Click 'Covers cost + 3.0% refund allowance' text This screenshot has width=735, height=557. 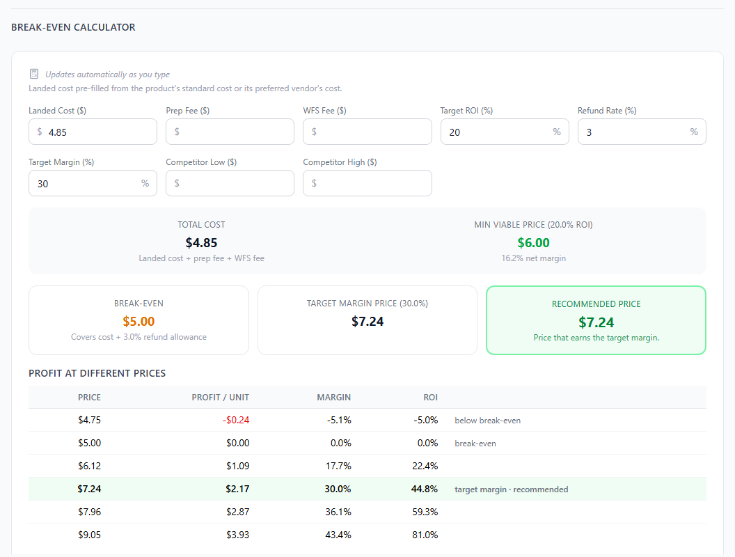[139, 337]
